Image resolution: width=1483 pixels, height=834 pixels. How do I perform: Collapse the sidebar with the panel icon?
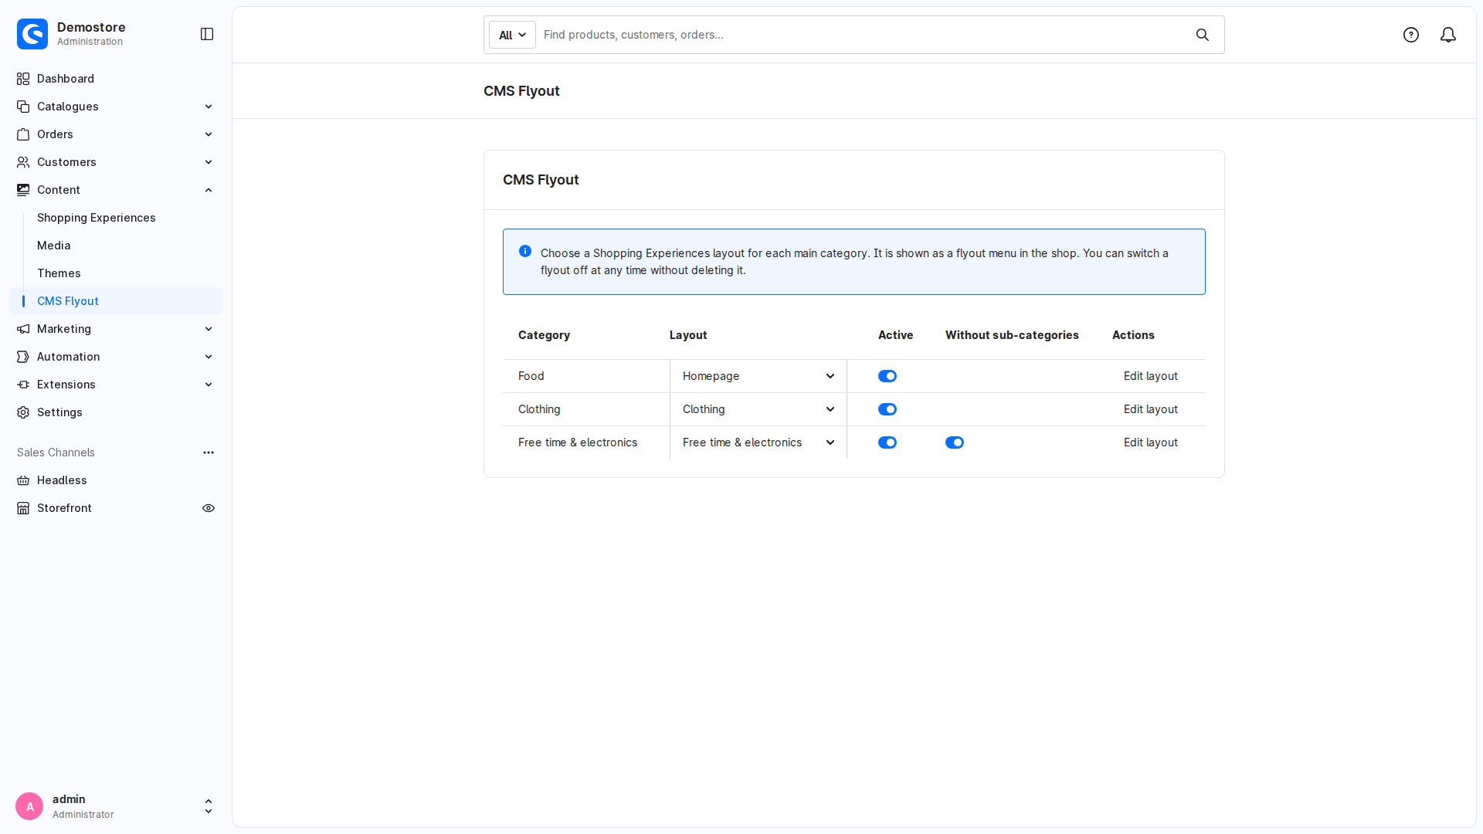click(x=207, y=34)
